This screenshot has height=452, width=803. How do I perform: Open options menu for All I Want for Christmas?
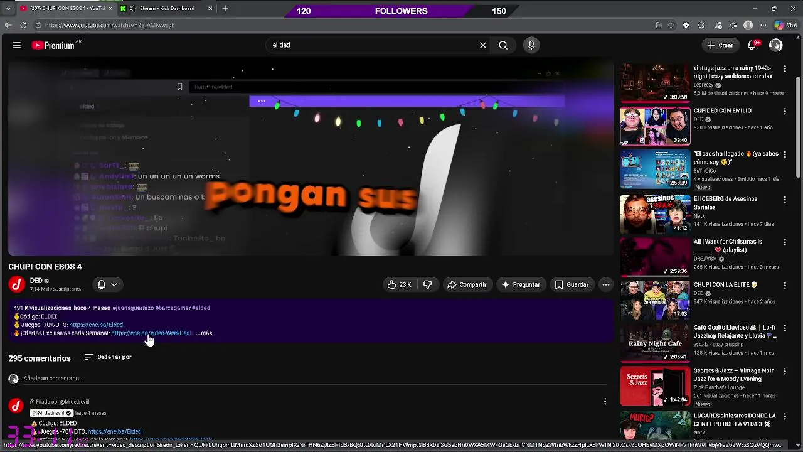[785, 242]
